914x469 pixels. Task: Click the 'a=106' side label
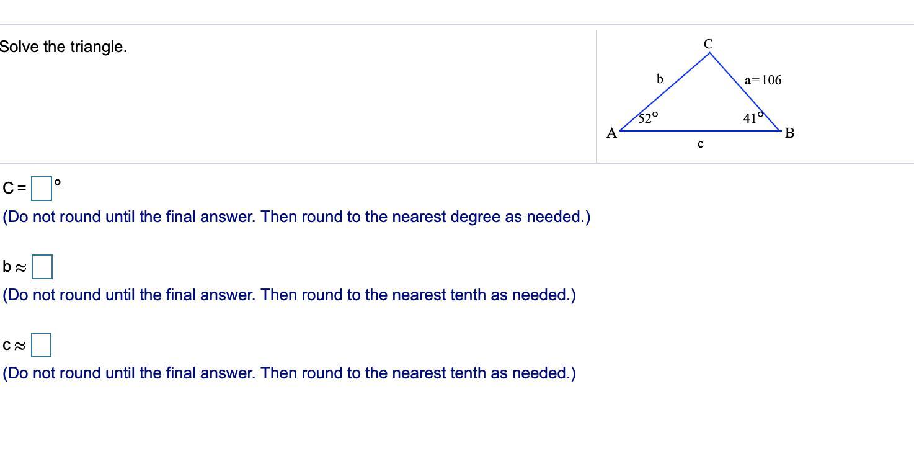coord(763,80)
